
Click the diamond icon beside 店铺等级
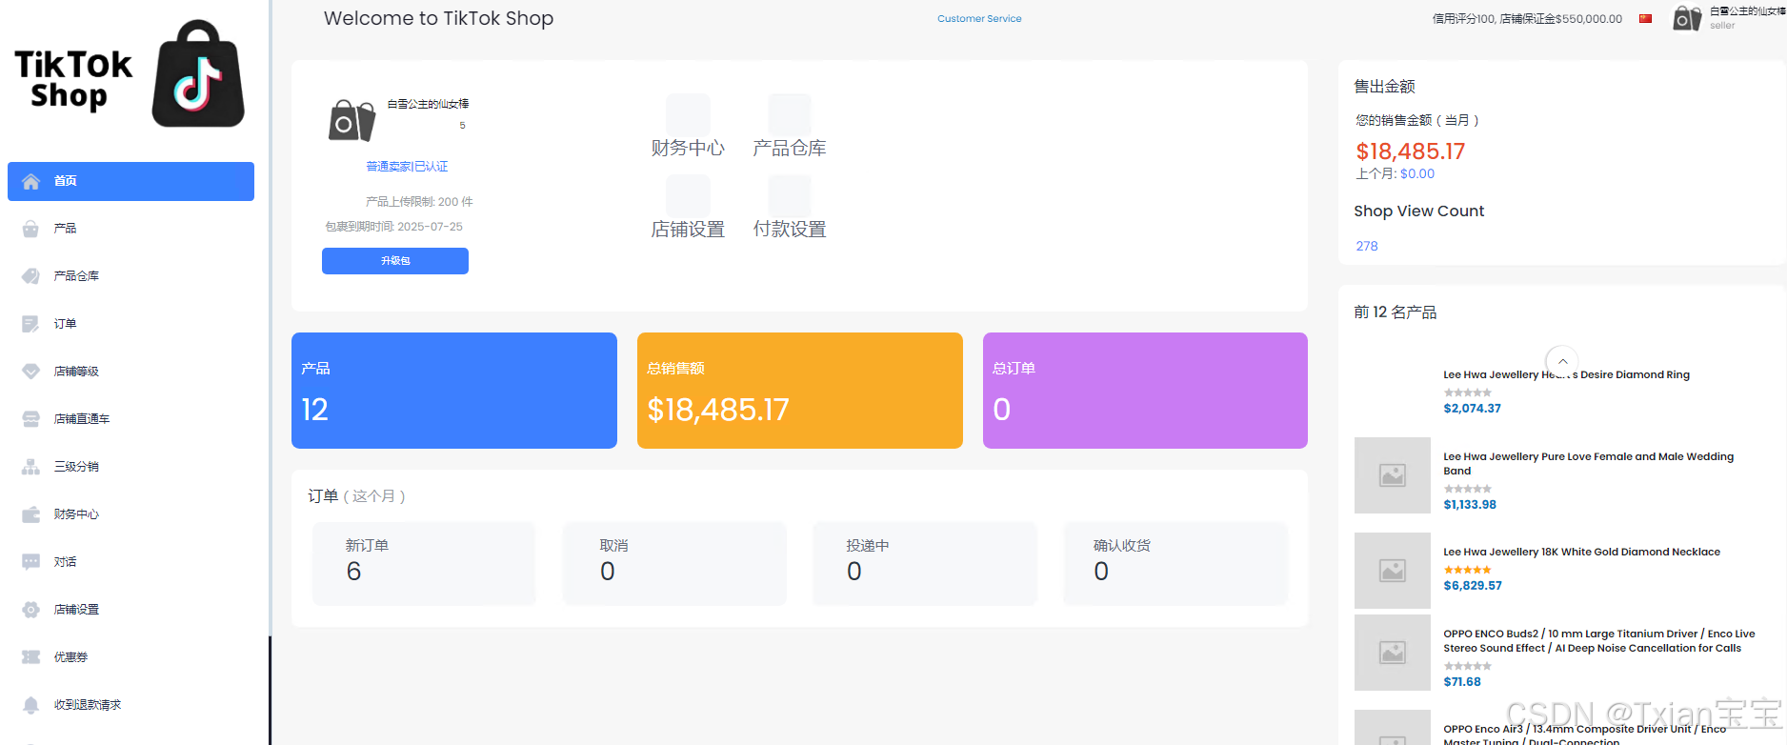point(31,372)
